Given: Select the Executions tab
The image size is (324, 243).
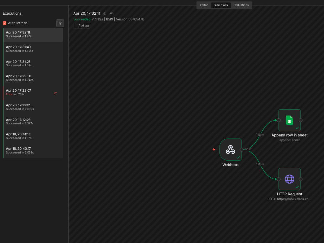Looking at the screenshot, I should pyautogui.click(x=220, y=5).
